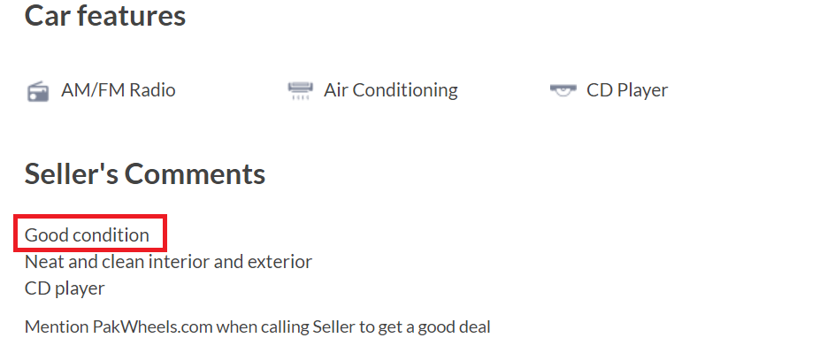Viewport: 835px width, 361px height.
Task: Click the AM/FM Radio icon
Action: (38, 91)
